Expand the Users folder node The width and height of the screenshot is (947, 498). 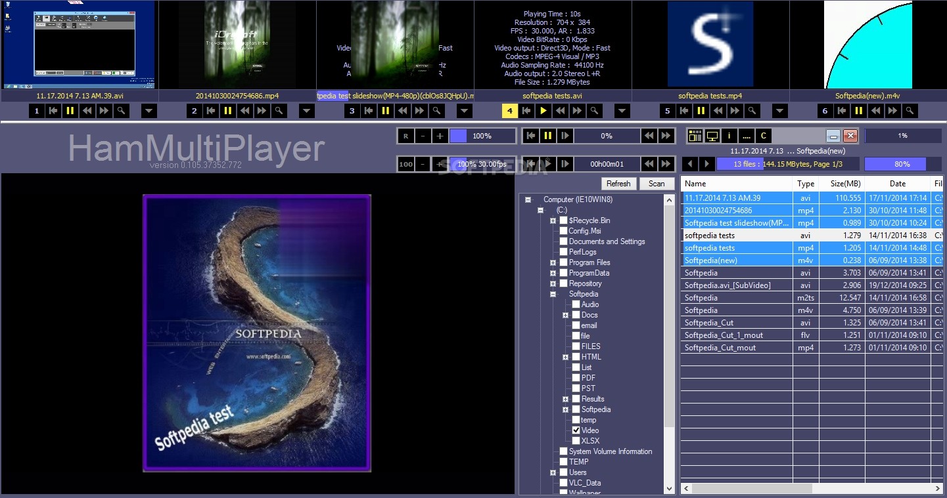pyautogui.click(x=553, y=472)
